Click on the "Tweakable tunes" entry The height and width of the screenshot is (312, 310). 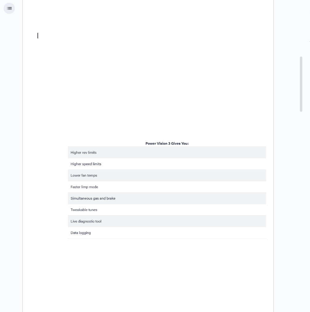pyautogui.click(x=84, y=210)
